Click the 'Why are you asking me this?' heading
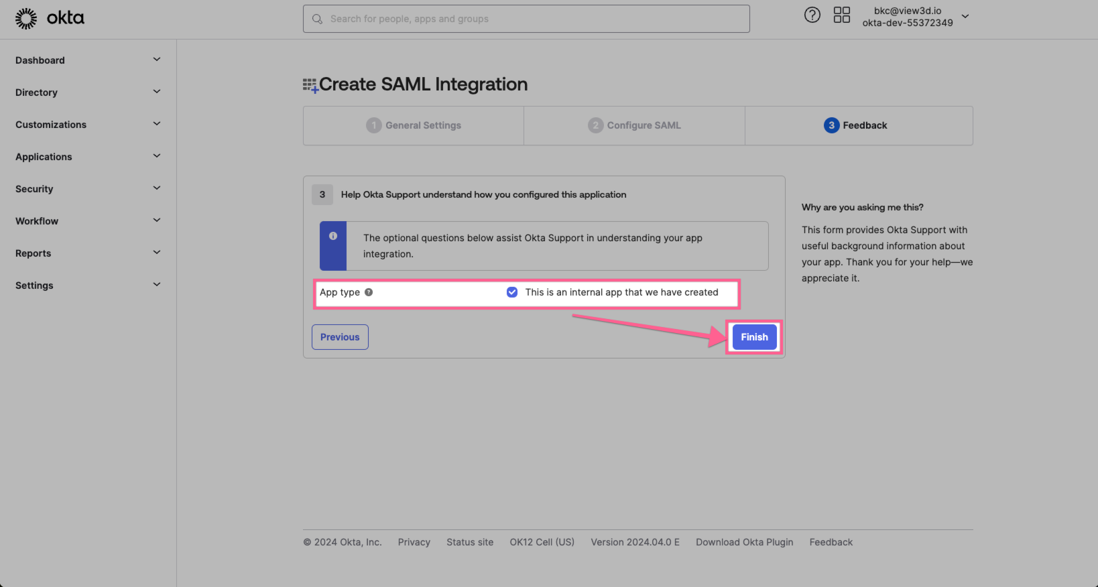Screen dimensions: 1098x587 tap(863, 207)
